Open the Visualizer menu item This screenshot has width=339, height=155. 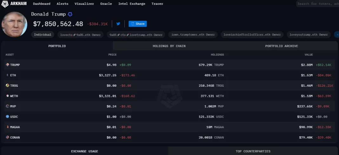click(84, 4)
